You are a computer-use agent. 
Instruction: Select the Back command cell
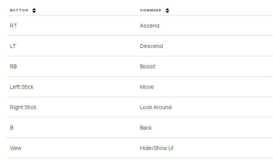pos(146,128)
